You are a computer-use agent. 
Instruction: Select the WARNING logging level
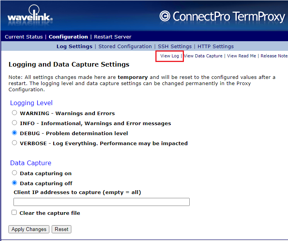click(x=15, y=113)
